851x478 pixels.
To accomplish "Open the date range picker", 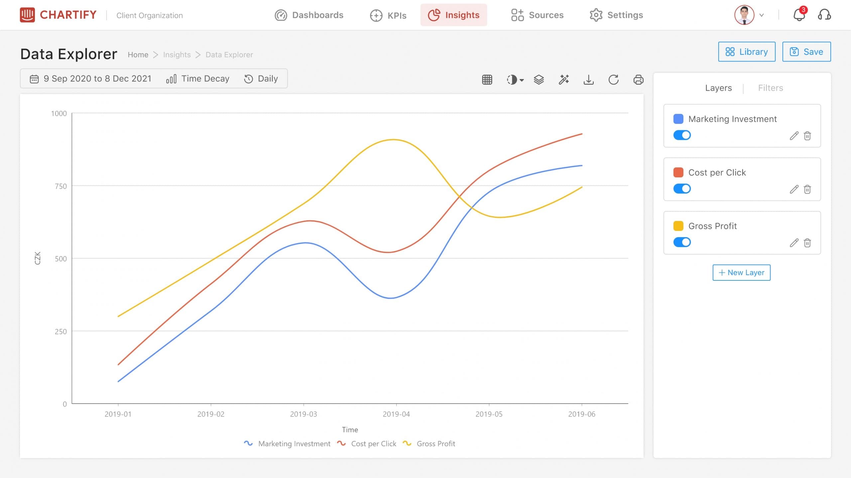I will point(90,79).
